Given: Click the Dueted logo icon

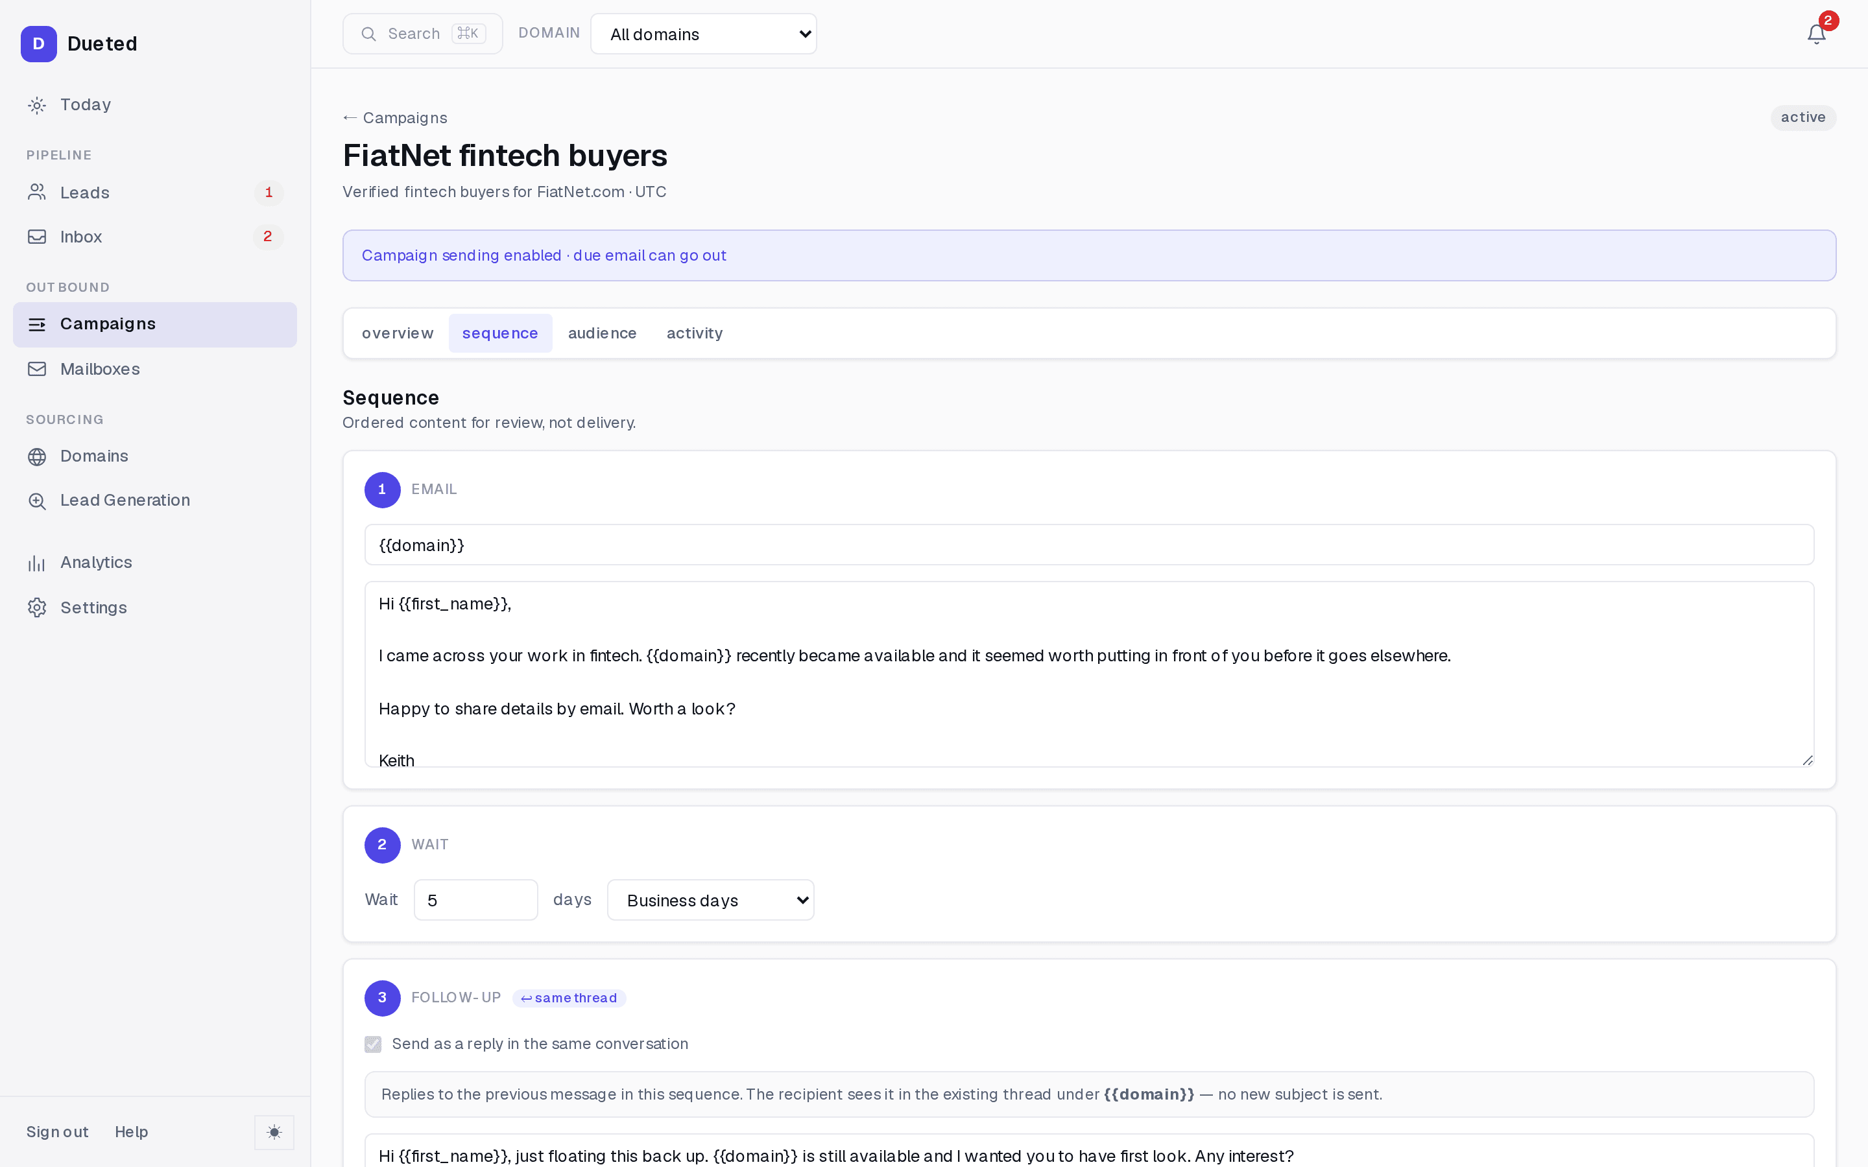Looking at the screenshot, I should click(x=39, y=44).
